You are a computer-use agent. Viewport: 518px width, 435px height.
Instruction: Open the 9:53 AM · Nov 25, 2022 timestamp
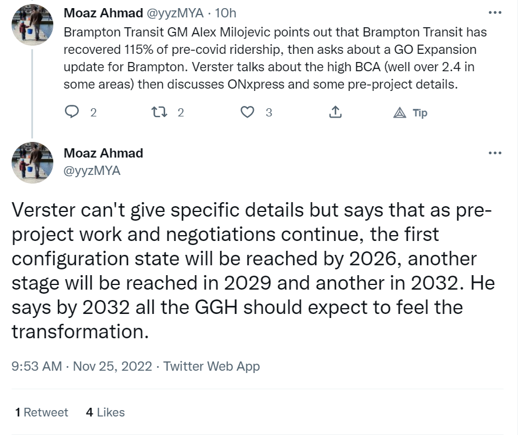(82, 366)
